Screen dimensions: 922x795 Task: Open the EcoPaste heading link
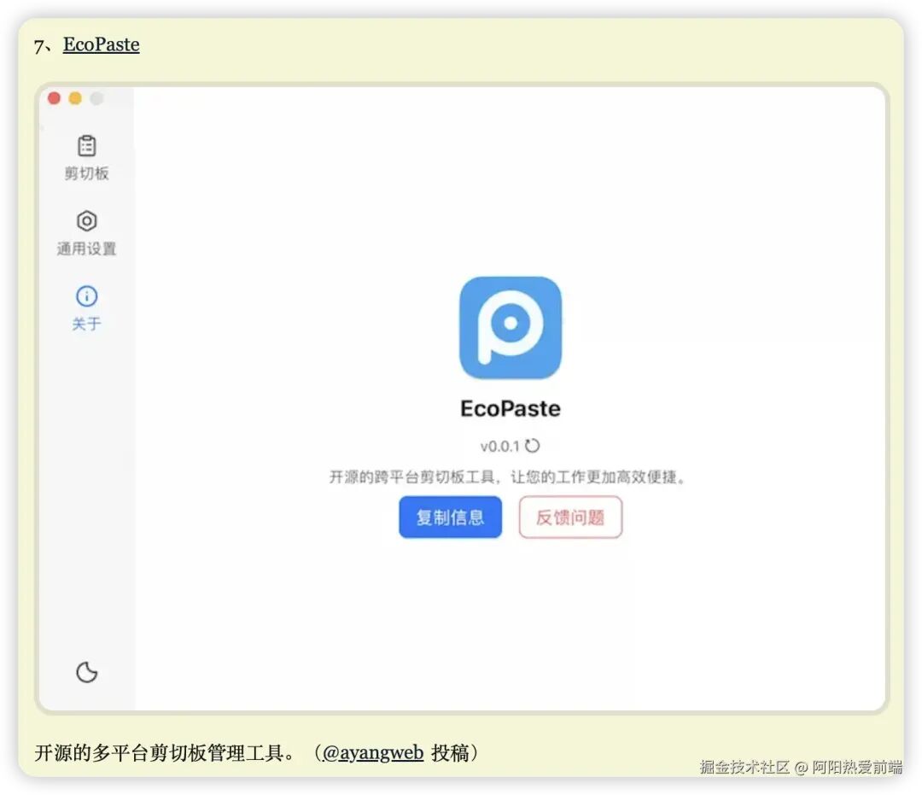[x=101, y=44]
